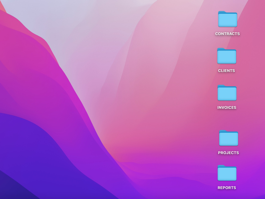Viewport: 265px width, 199px height.
Task: Click the INVOICES label text
Action: pyautogui.click(x=227, y=108)
